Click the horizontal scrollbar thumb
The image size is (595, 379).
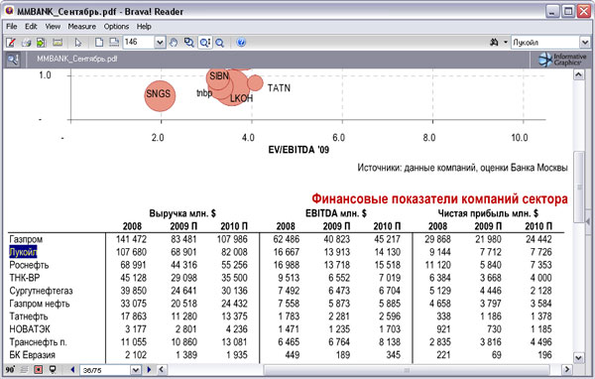(407, 370)
